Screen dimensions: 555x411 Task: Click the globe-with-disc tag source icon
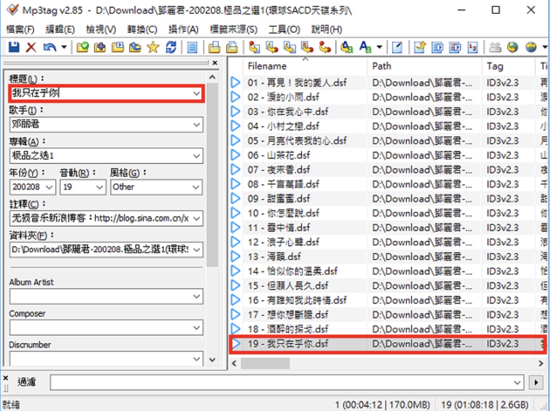pos(531,47)
